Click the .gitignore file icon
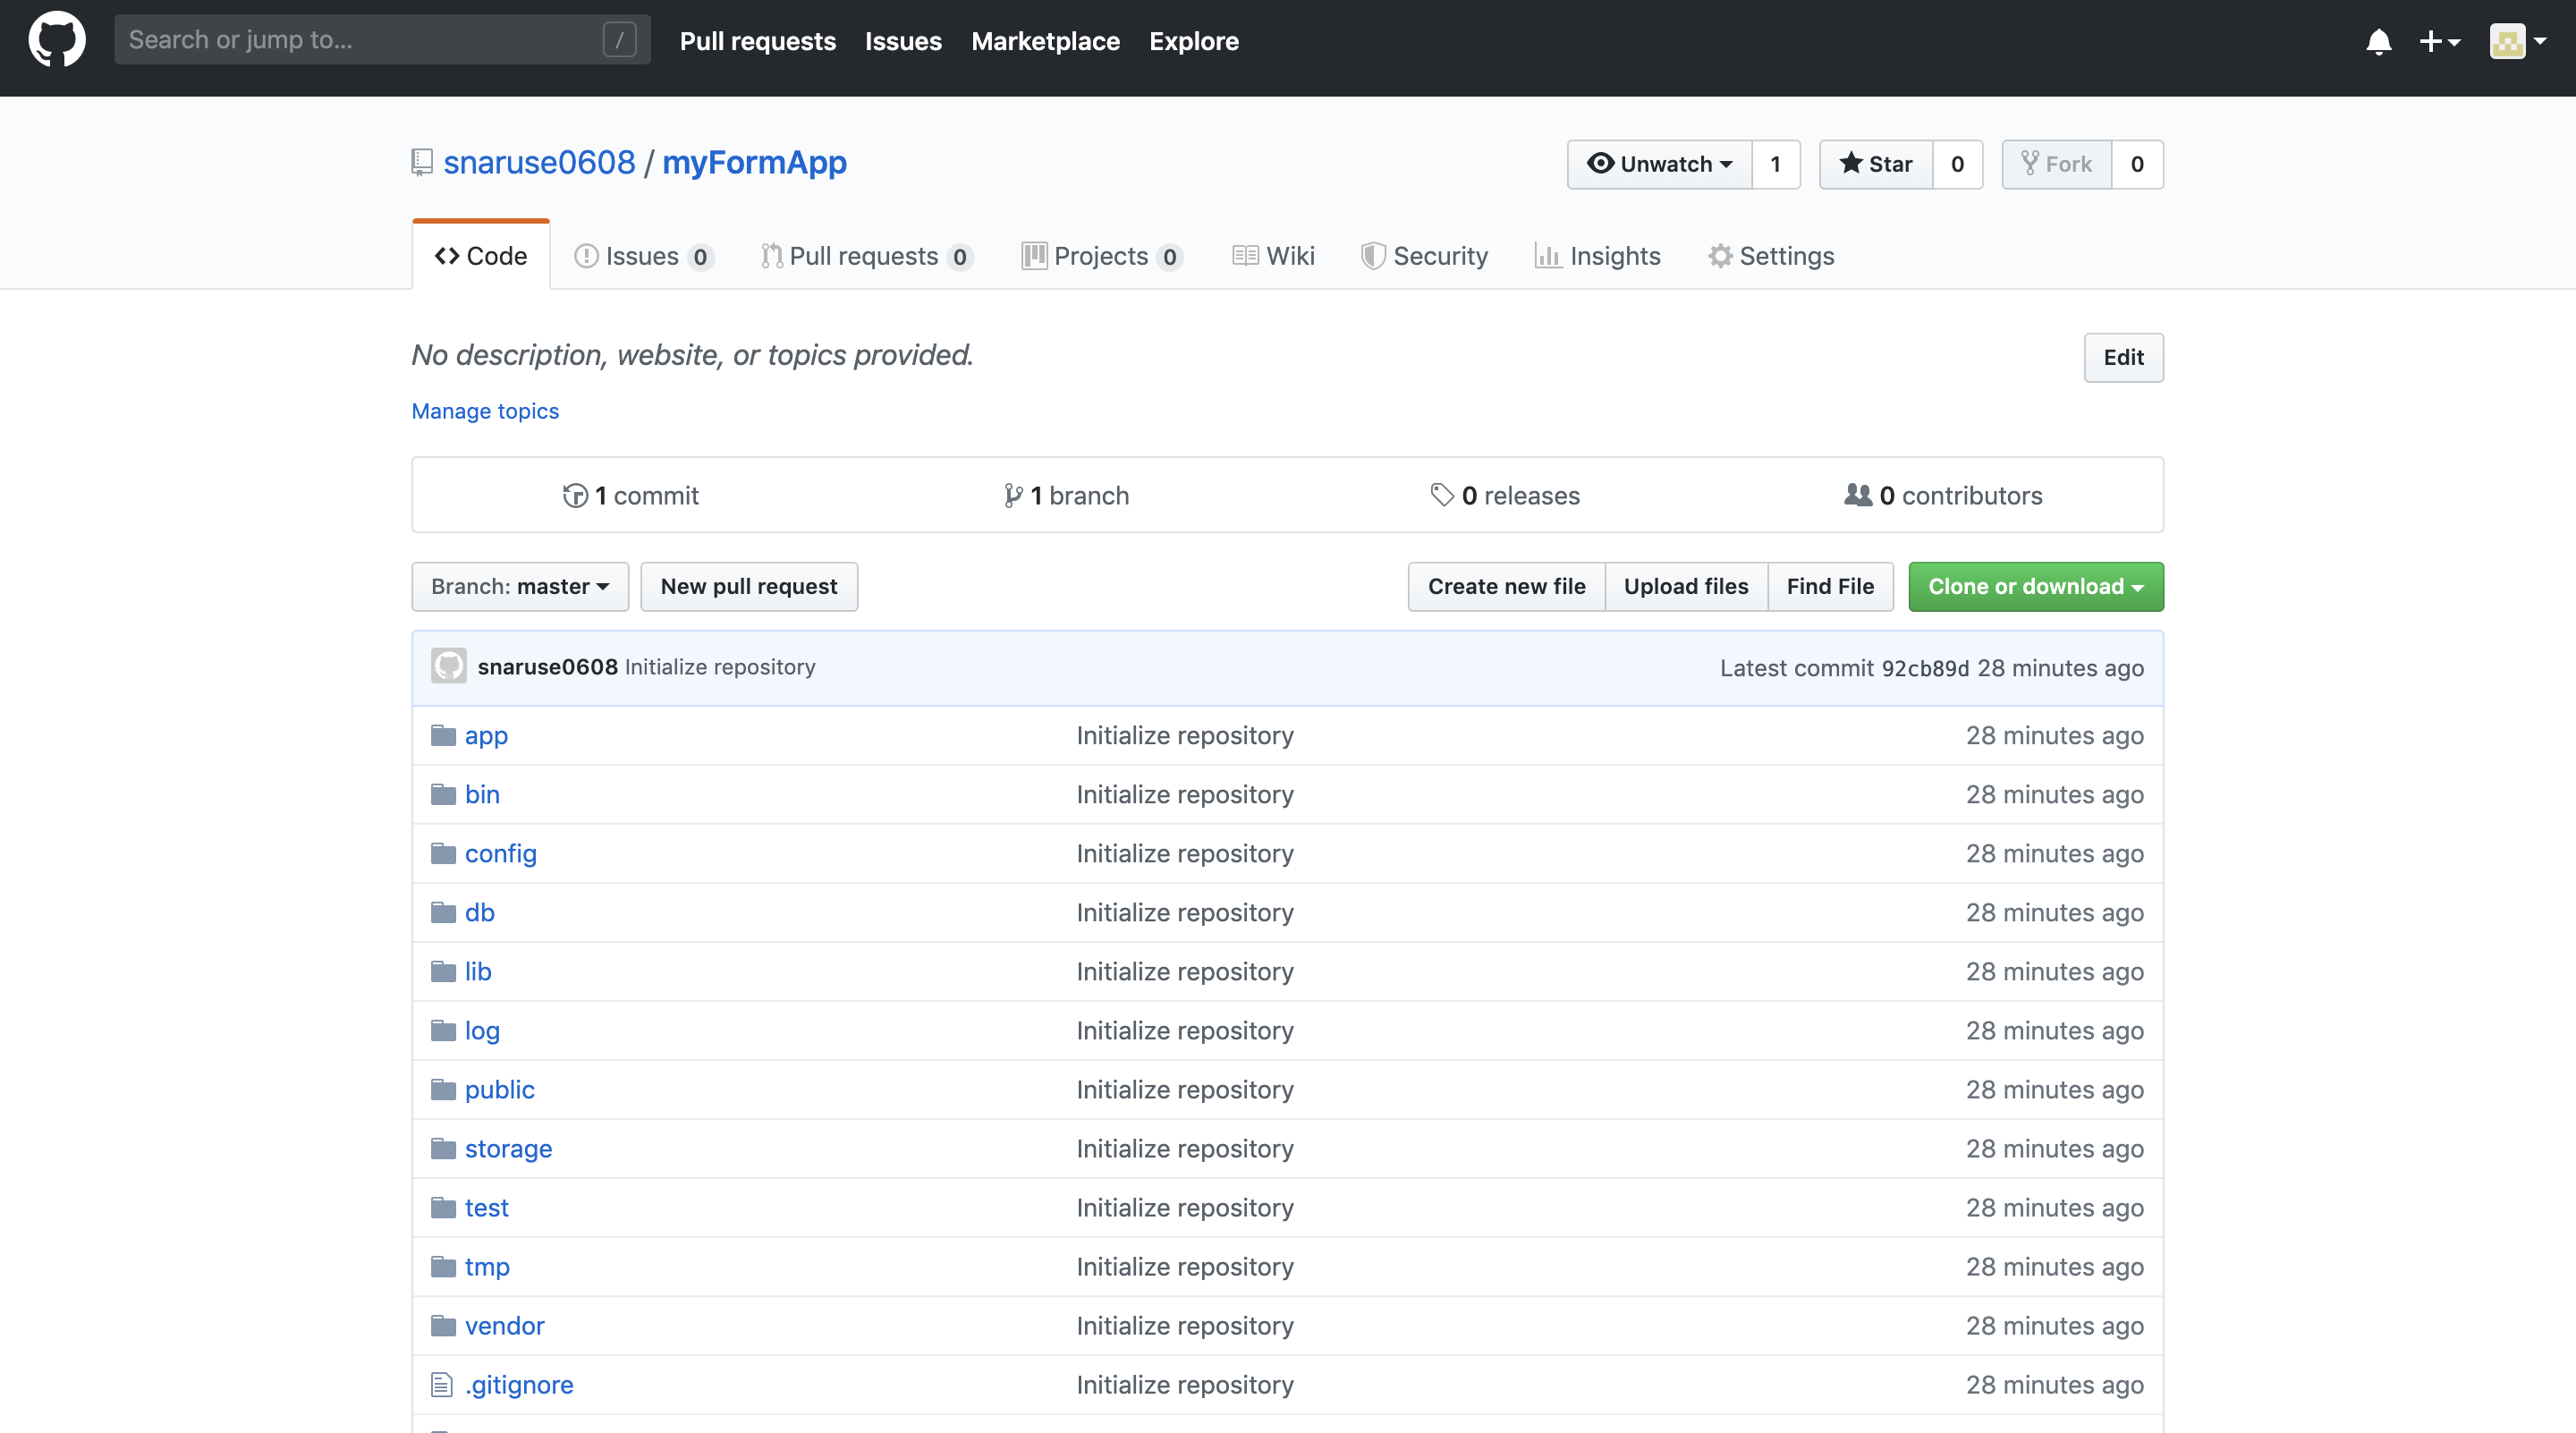 coord(442,1385)
